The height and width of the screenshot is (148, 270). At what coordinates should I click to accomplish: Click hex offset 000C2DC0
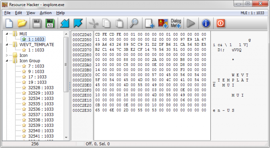pyautogui.click(x=82, y=75)
